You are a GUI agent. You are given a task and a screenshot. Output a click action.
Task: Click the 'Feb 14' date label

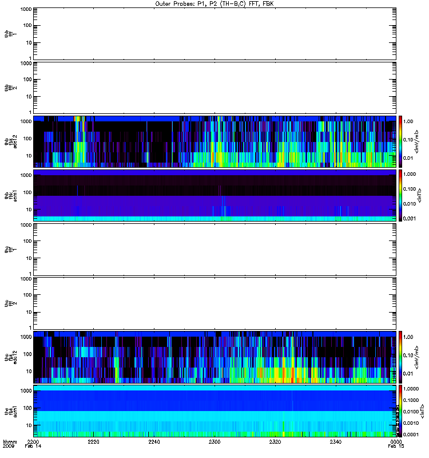tap(33, 447)
